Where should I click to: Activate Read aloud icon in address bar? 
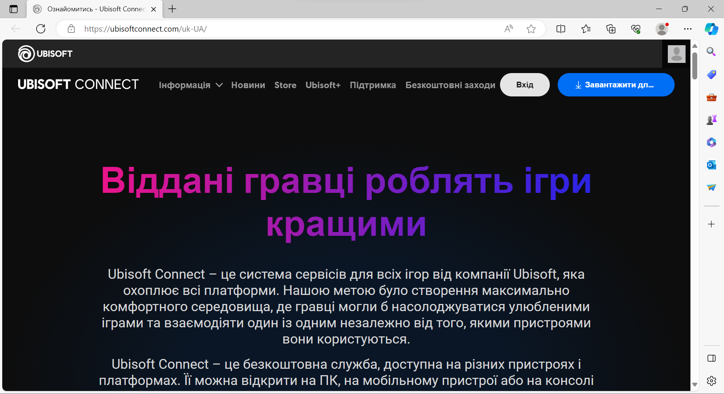(x=509, y=29)
